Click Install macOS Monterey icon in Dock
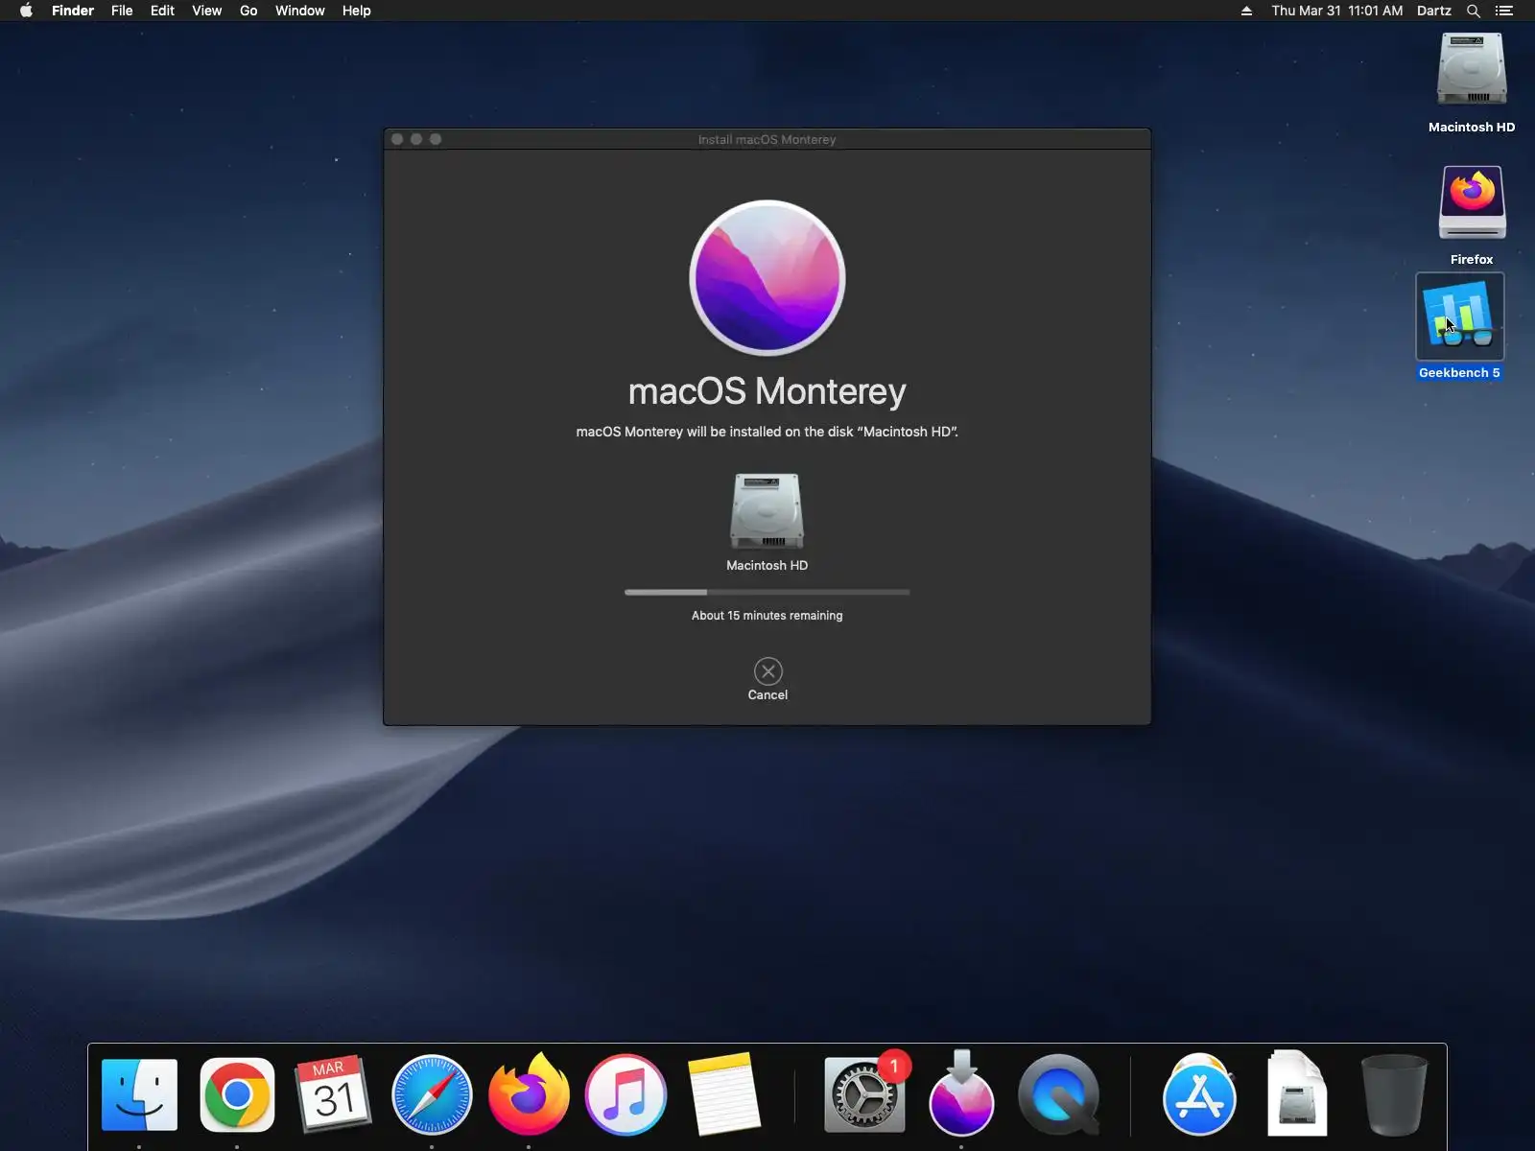This screenshot has height=1151, width=1535. click(961, 1093)
